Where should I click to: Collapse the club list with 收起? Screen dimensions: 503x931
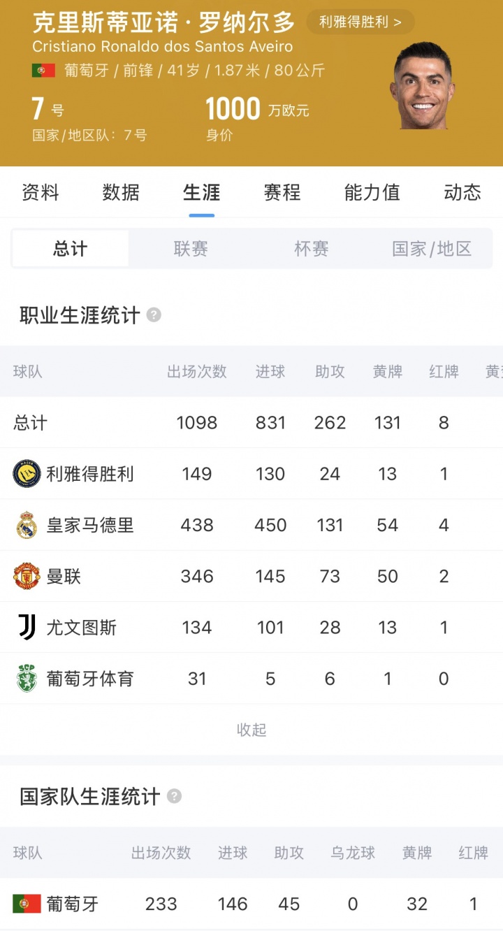click(251, 730)
